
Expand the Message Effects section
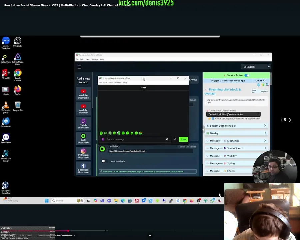tap(230, 171)
